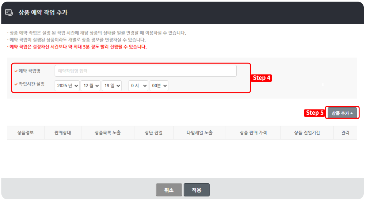Click the 상단 진열 column header
The width and height of the screenshot is (366, 203).
pos(153,133)
